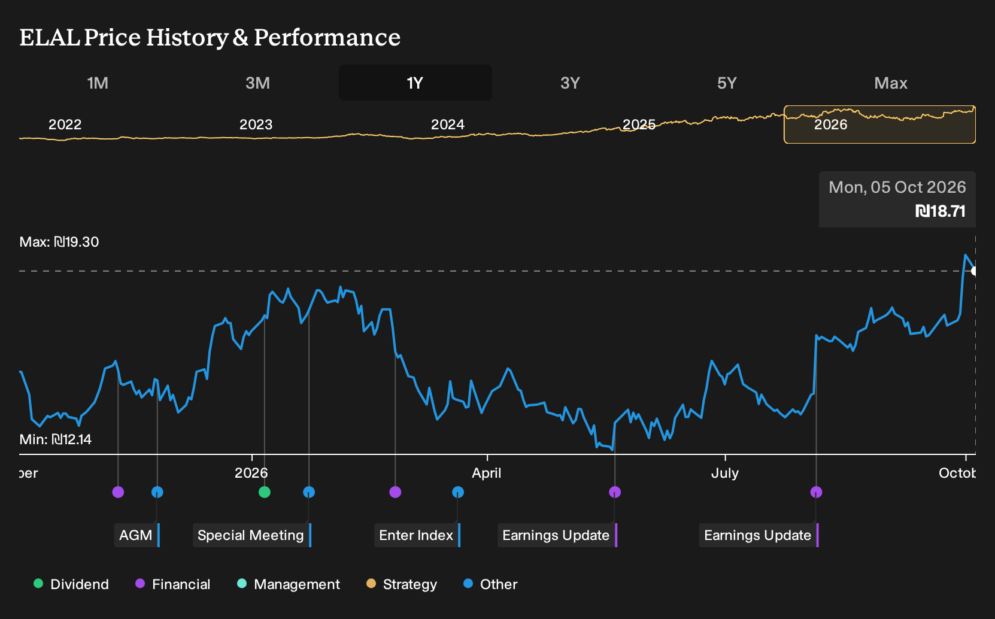Click the purple dot between 2026 and April
The image size is (995, 619).
click(x=395, y=492)
